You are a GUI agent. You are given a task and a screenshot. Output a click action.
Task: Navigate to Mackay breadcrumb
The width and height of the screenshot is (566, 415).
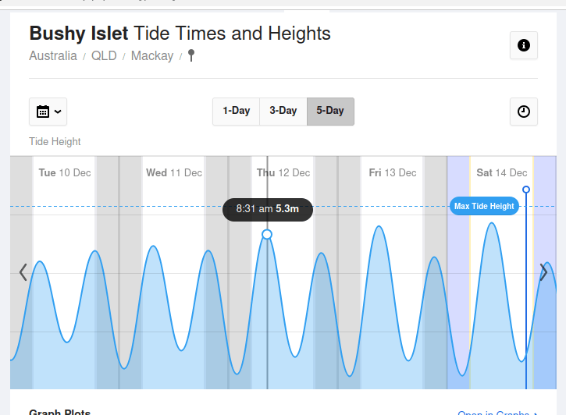(x=152, y=56)
